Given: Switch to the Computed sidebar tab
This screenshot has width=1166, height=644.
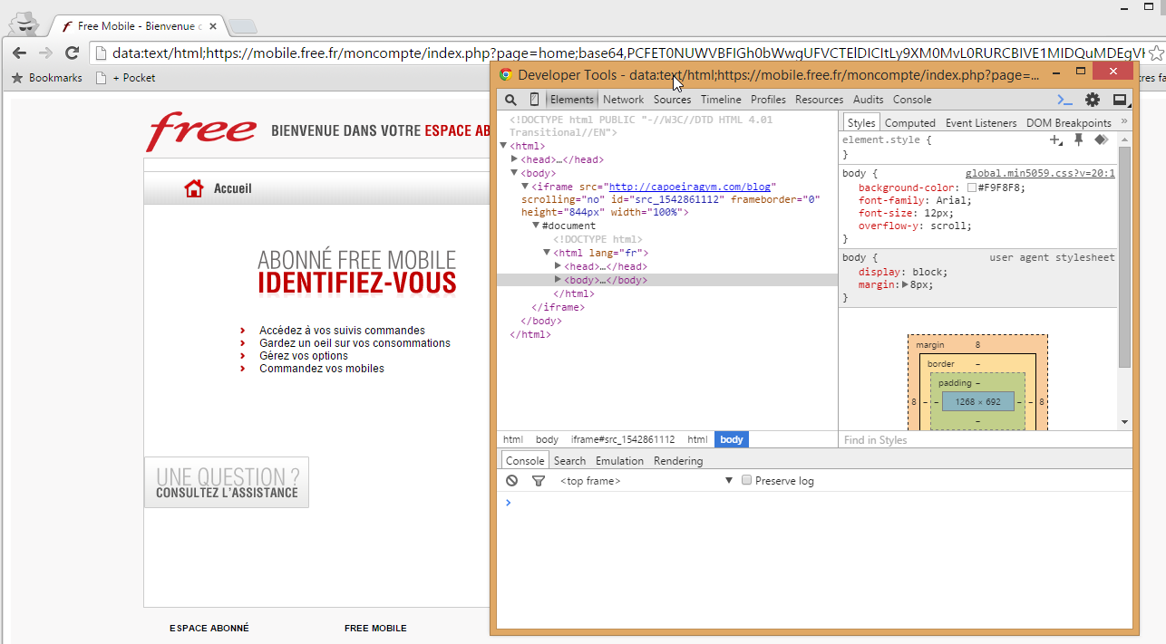Looking at the screenshot, I should [910, 122].
